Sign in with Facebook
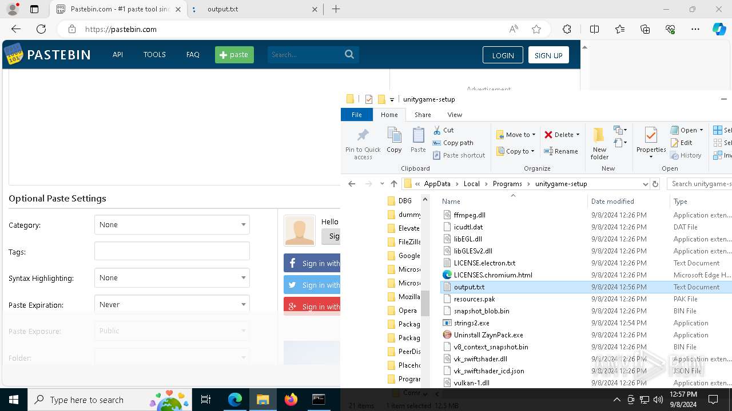This screenshot has height=411, width=732. click(x=312, y=263)
